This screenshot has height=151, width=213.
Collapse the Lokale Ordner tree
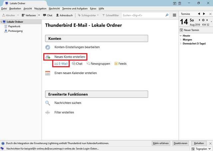[x=1, y=22]
